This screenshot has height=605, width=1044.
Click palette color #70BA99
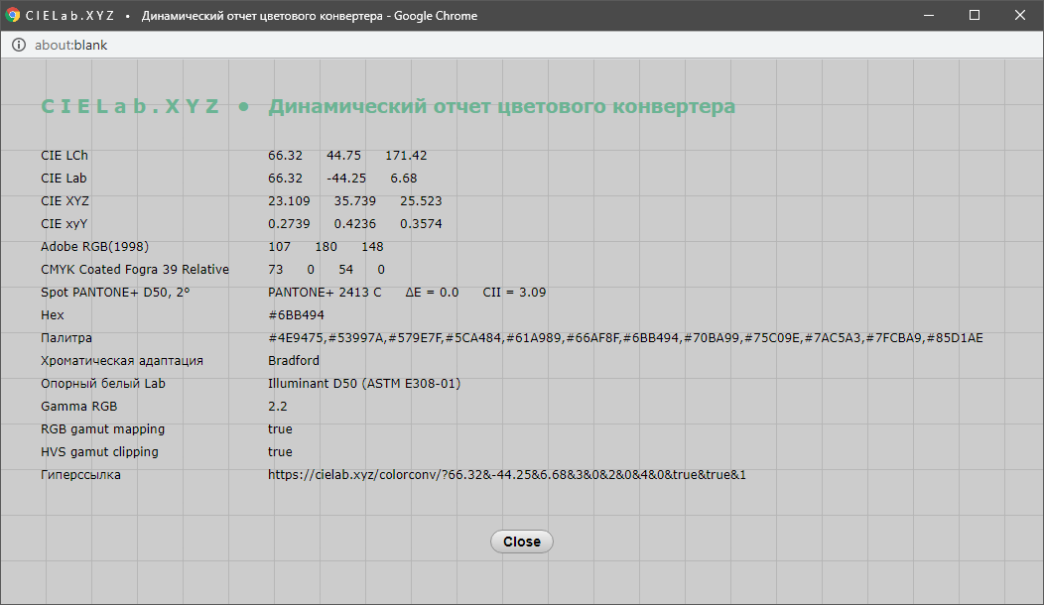coord(712,337)
